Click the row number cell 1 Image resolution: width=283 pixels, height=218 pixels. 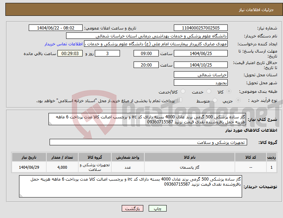[x=272, y=167]
